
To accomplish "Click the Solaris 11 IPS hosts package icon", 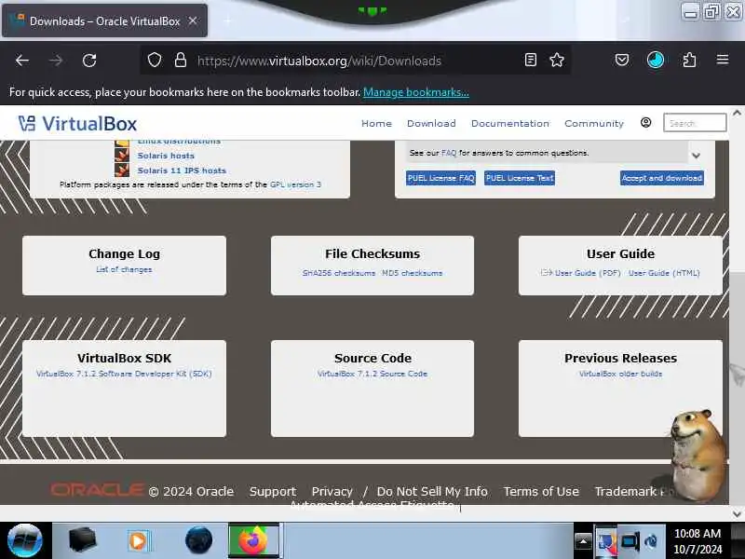I will coord(122,170).
